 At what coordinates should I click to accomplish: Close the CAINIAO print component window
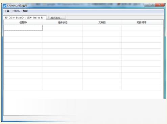click(160, 5)
